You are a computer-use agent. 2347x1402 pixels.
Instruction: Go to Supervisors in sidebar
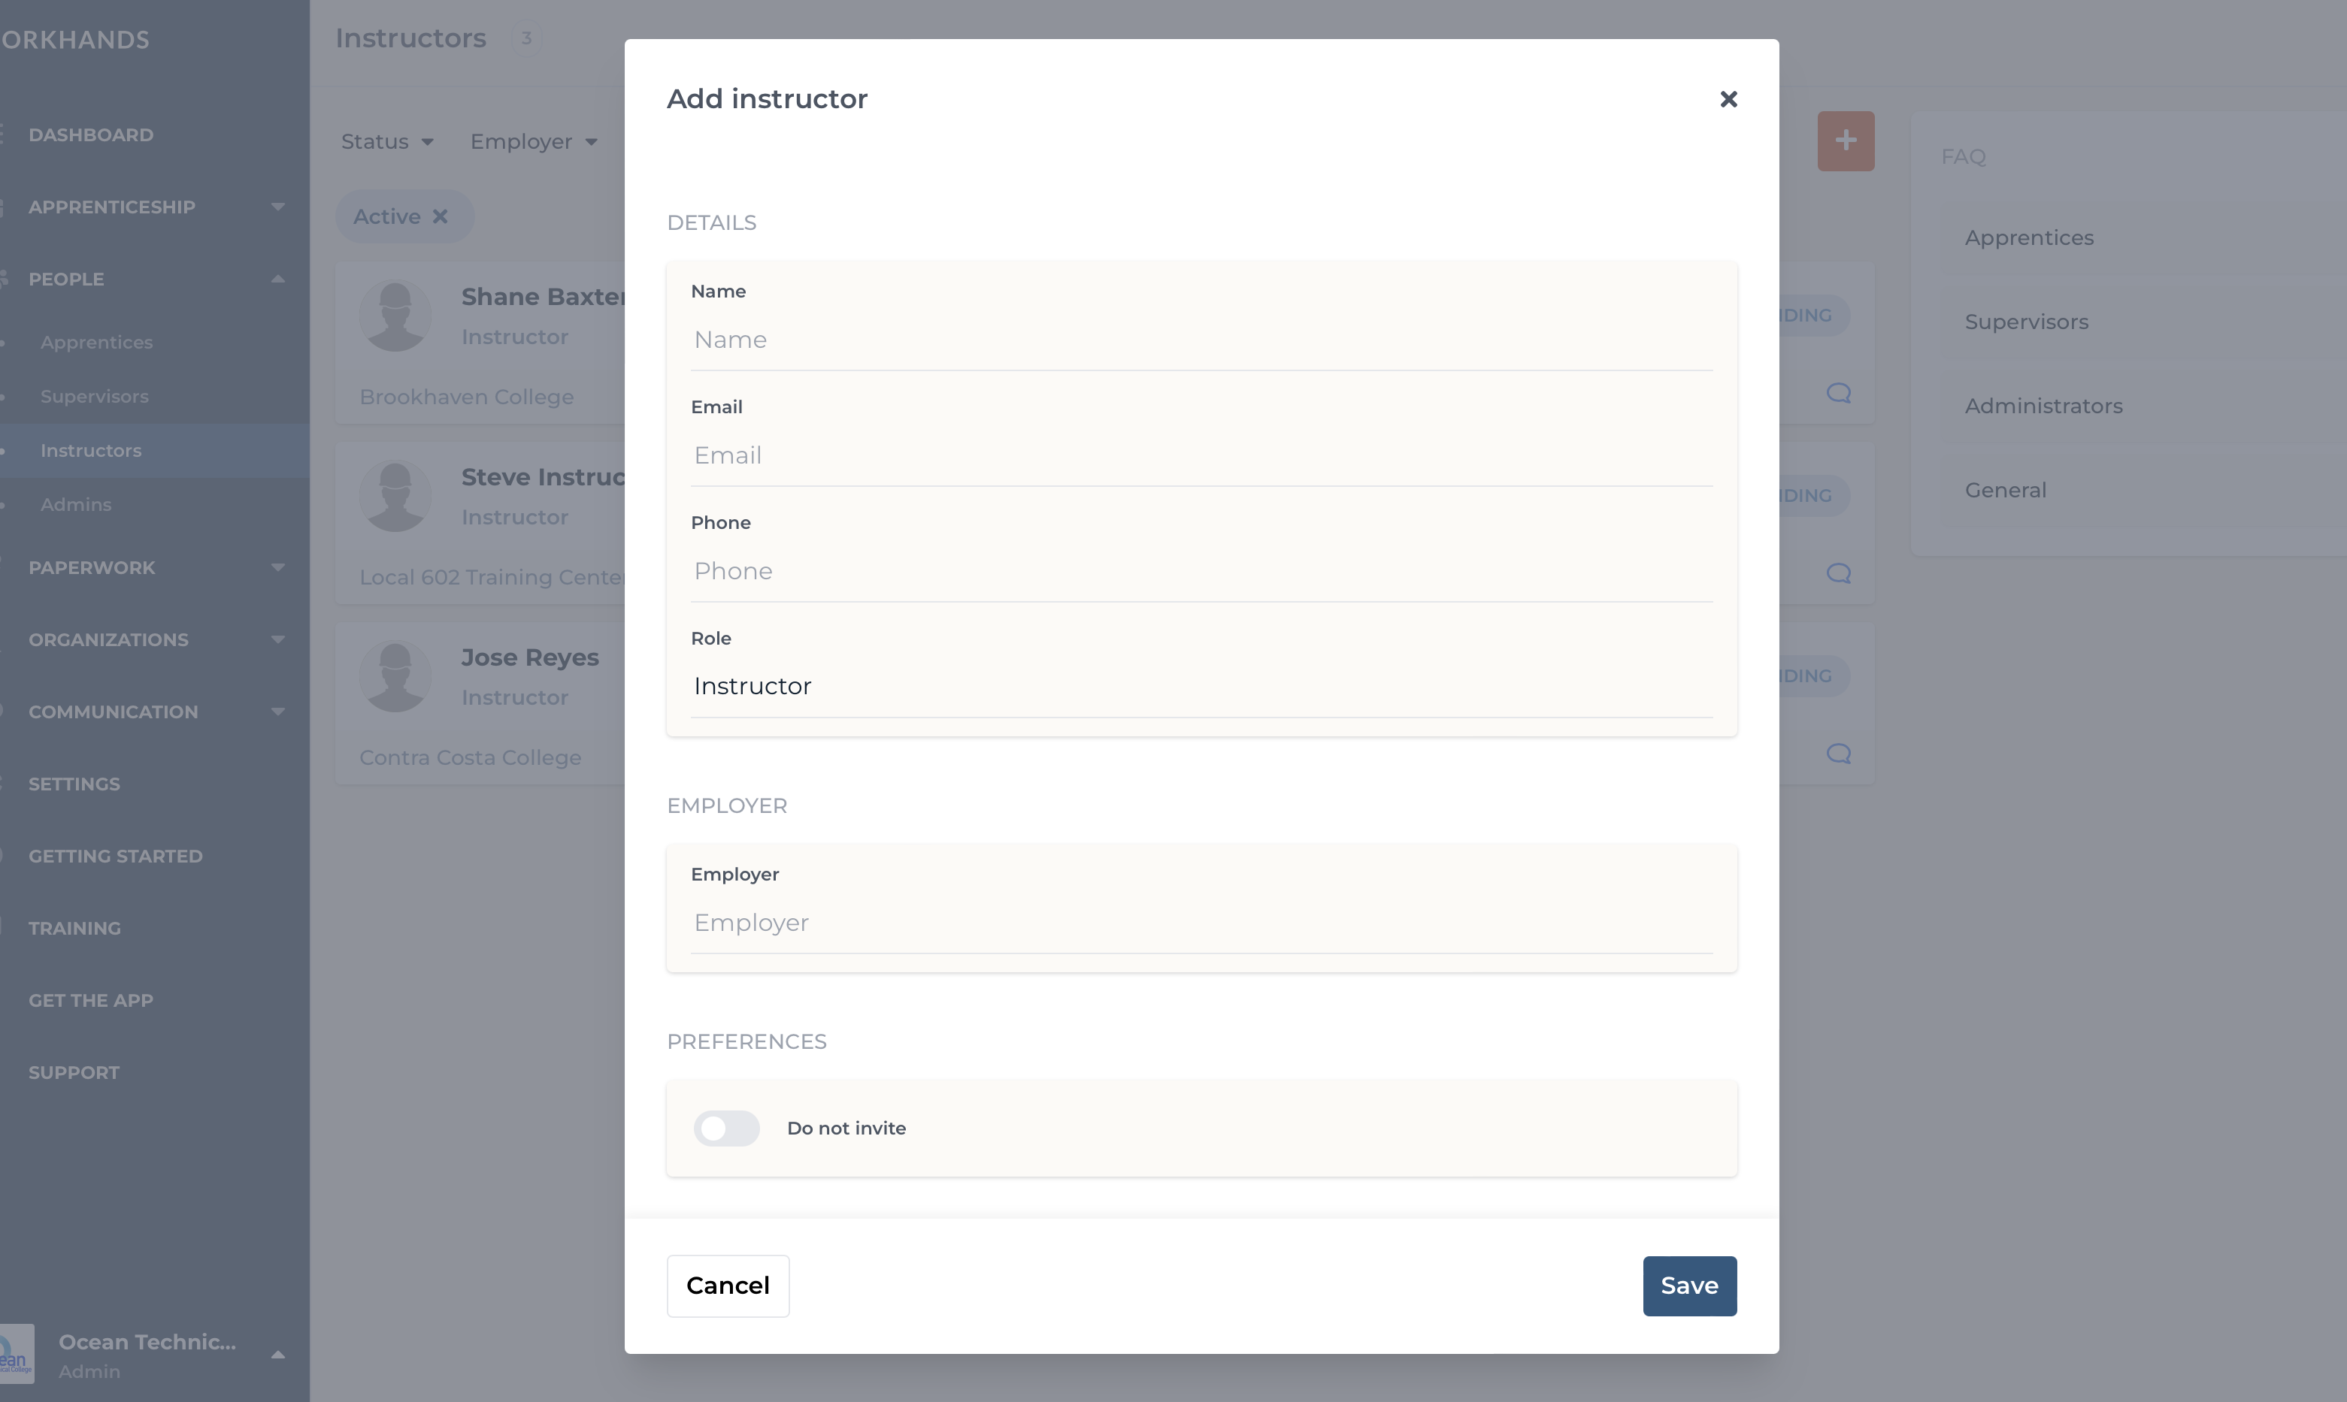(95, 397)
